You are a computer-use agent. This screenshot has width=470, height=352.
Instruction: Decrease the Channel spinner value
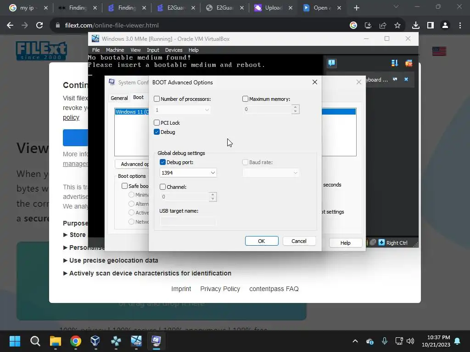(213, 199)
